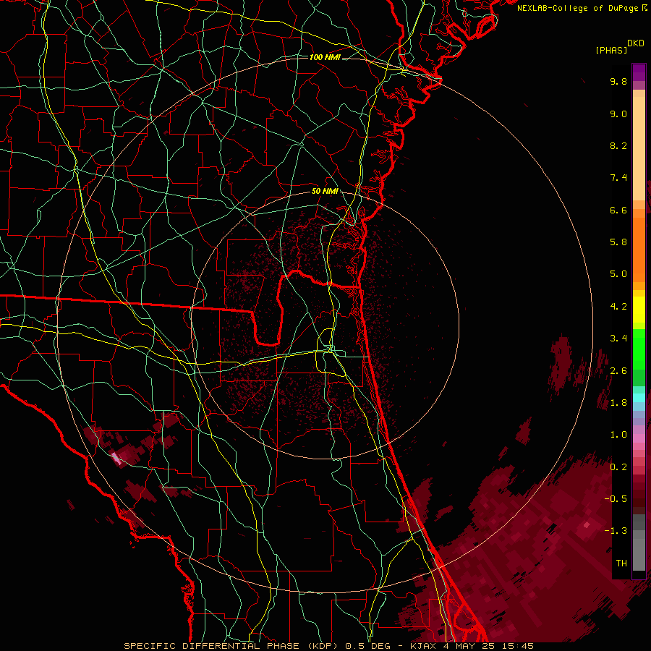The width and height of the screenshot is (651, 651).
Task: Click the 1.8 scale value
Action: tap(618, 403)
